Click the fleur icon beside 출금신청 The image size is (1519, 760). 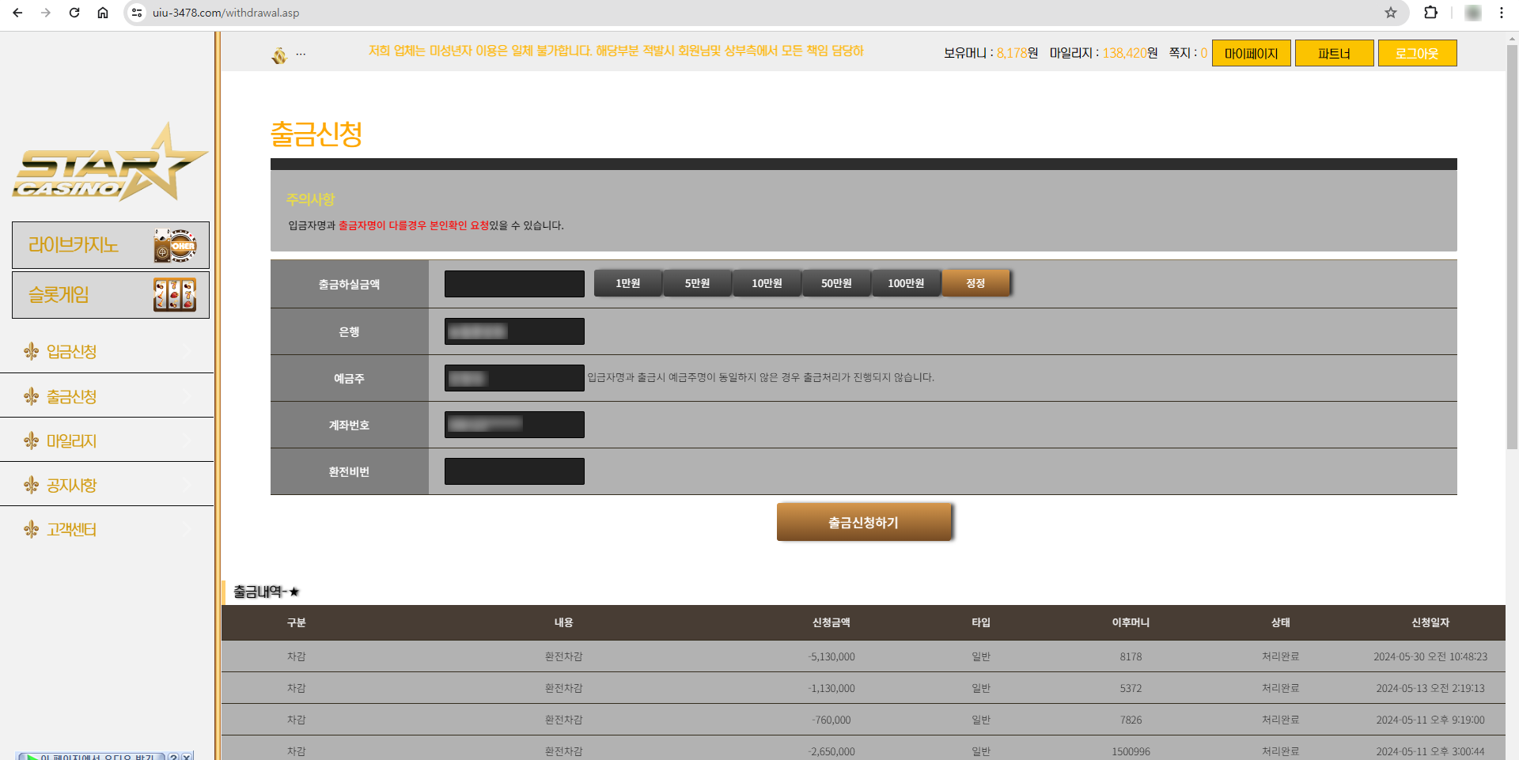tap(32, 396)
